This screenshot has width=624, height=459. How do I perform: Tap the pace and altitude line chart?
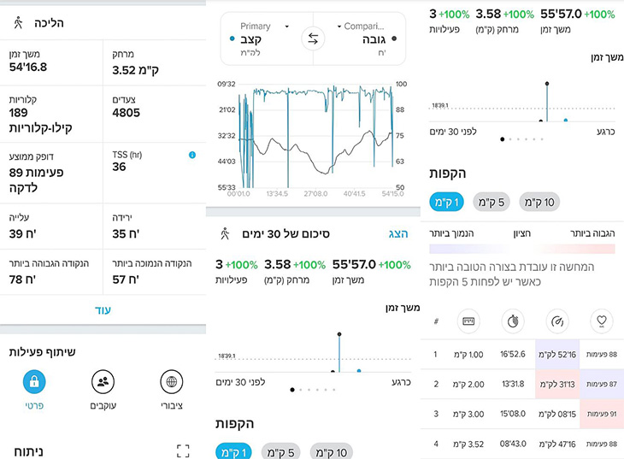(315, 137)
